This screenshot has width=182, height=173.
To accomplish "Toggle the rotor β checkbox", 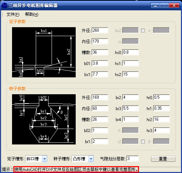I will point(143,141).
